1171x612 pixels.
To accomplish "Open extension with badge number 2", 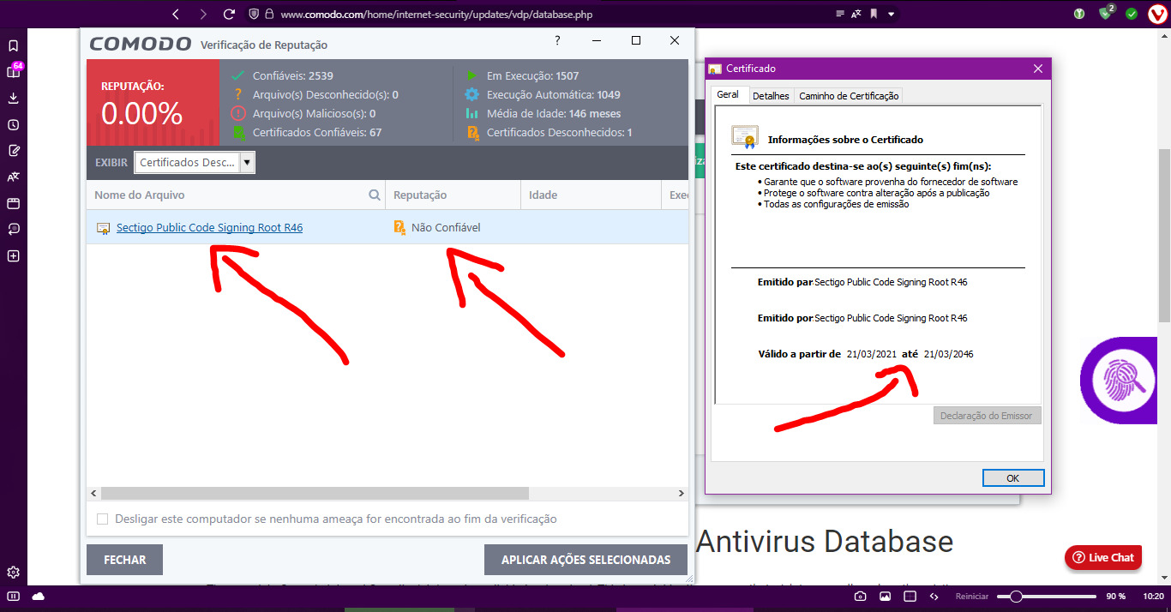I will (x=1107, y=14).
